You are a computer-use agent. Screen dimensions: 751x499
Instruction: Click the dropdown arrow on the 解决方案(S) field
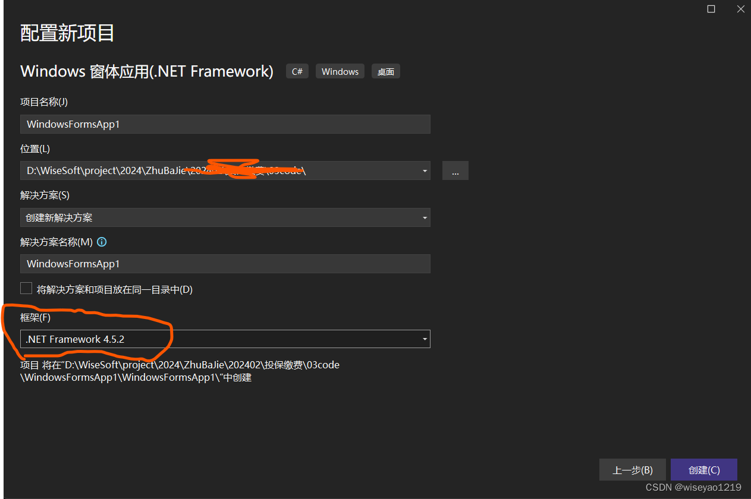click(424, 217)
